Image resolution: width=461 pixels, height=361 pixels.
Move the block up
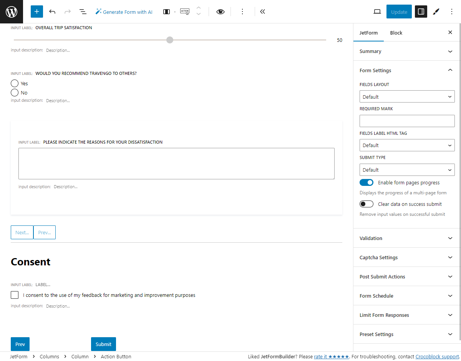[x=199, y=8]
